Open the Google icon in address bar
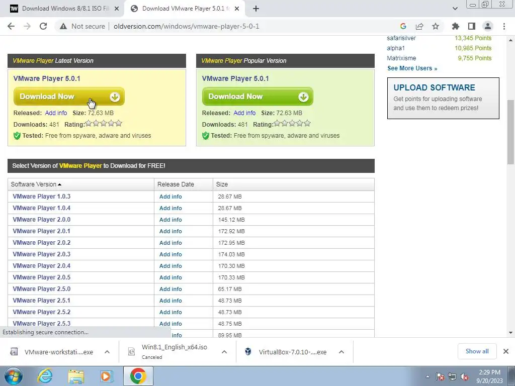The height and width of the screenshot is (386, 515). (x=403, y=26)
